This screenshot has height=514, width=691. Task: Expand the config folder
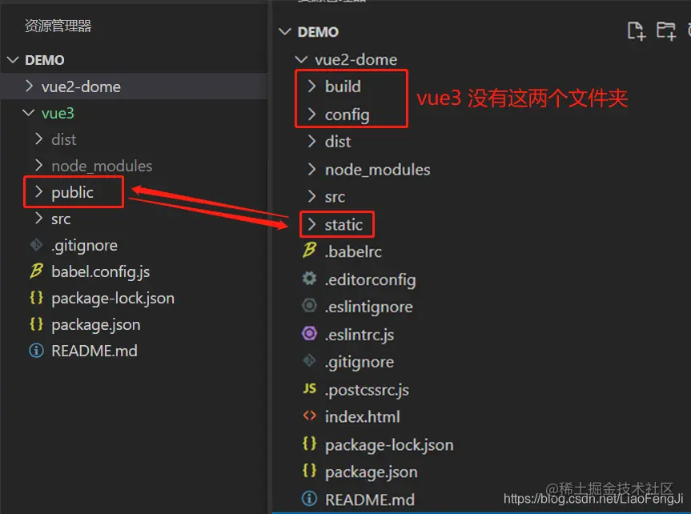(311, 114)
